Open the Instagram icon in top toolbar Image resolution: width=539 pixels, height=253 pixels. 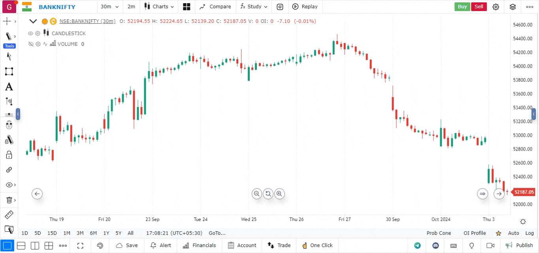280,7
